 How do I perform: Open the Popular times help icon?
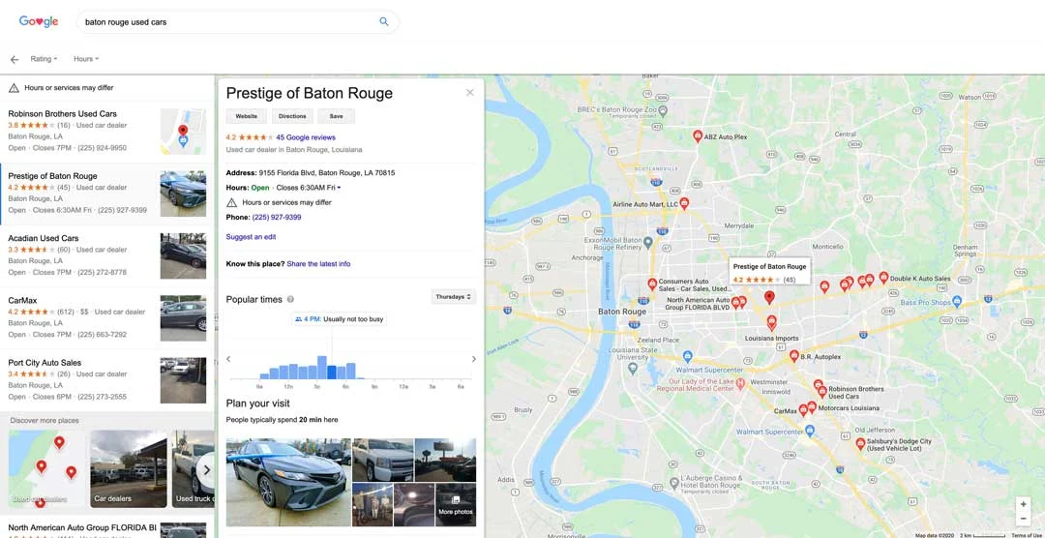(290, 299)
